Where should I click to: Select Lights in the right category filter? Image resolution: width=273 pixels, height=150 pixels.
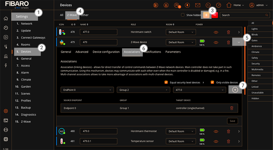tap(254, 29)
